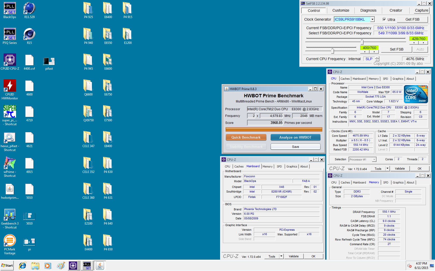Image resolution: width=435 pixels, height=271 pixels.
Task: Click the HWBOT Prime orange progress bar
Action: [274, 129]
